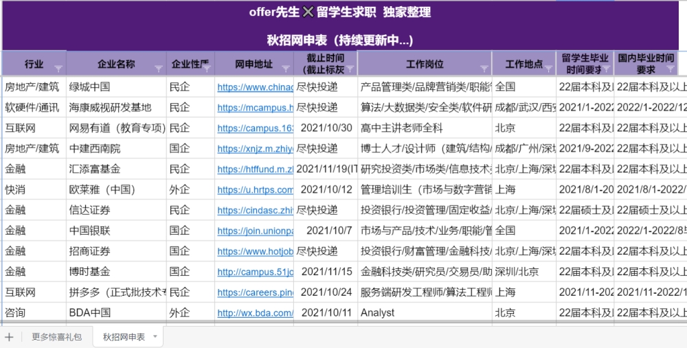This screenshot has width=687, height=348.
Task: Select 欧莱雅 row's 外企 cell
Action: 190,190
